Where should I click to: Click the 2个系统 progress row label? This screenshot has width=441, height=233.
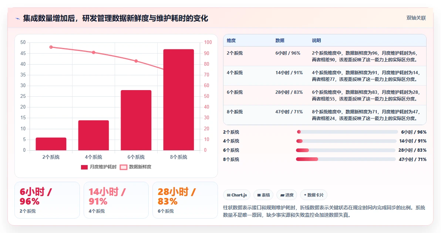coord(231,132)
